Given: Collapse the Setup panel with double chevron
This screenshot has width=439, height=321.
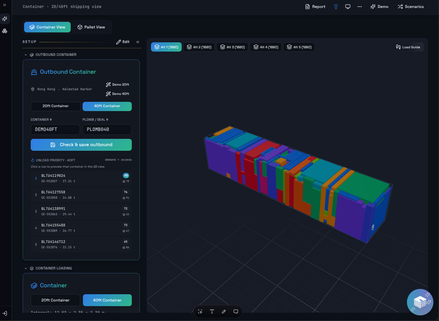Looking at the screenshot, I should coord(138,42).
